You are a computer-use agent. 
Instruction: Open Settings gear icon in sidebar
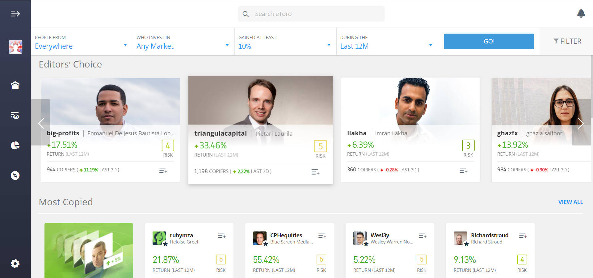point(15,264)
